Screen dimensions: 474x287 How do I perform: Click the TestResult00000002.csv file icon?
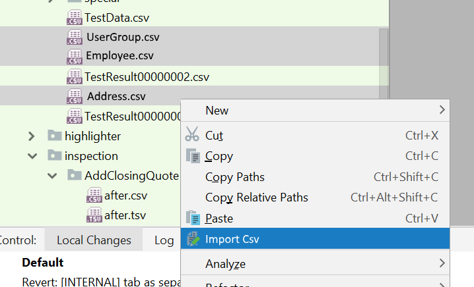point(75,76)
